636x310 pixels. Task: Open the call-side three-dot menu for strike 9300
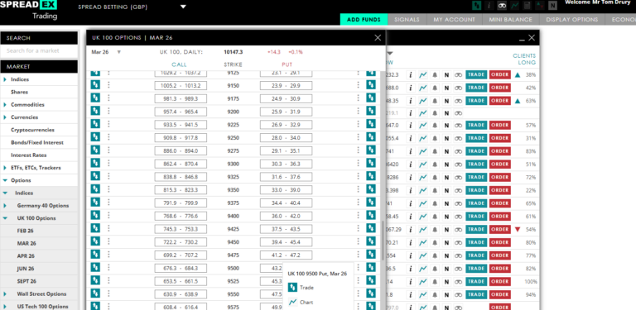tap(108, 163)
